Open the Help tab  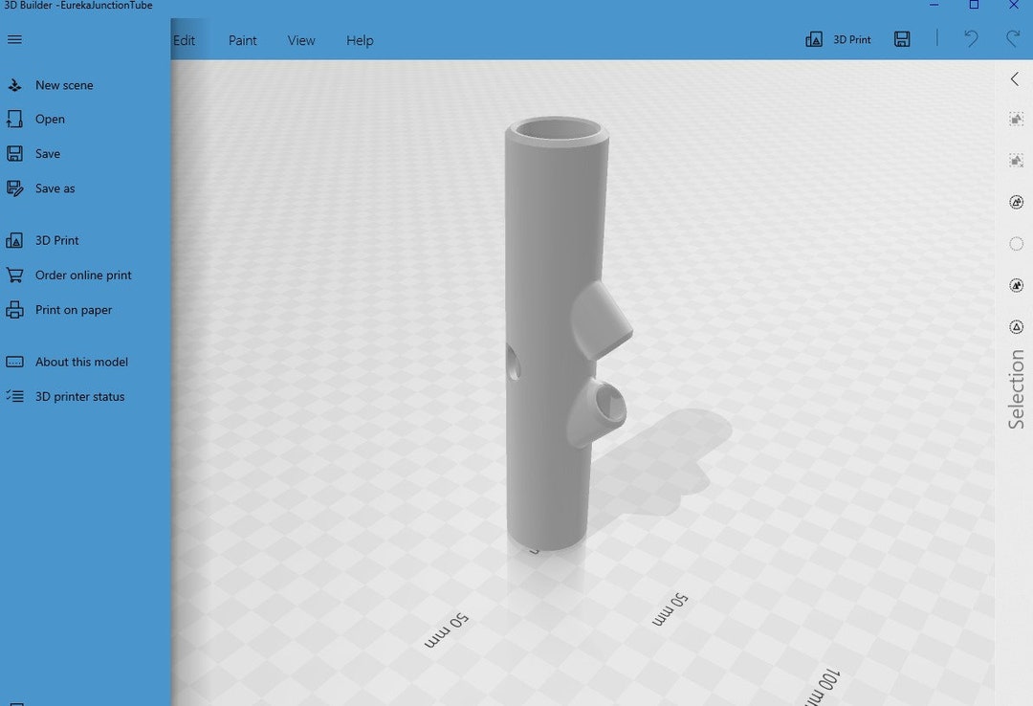coord(359,39)
